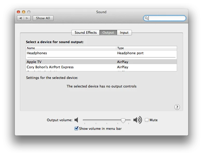This screenshot has height=156, width=203.
Task: Switch to the Sound Effects tab
Action: point(85,32)
